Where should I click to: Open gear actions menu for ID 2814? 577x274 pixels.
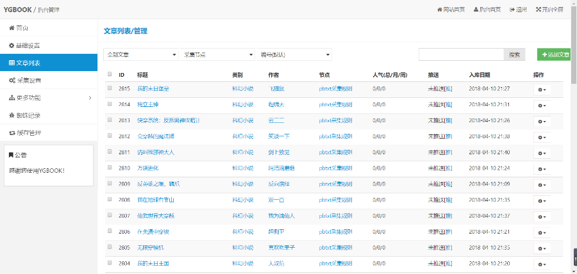click(542, 106)
